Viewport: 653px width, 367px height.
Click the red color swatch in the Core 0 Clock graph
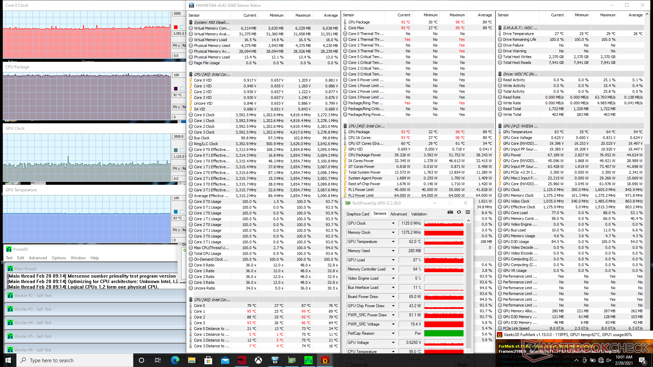pyautogui.click(x=175, y=27)
